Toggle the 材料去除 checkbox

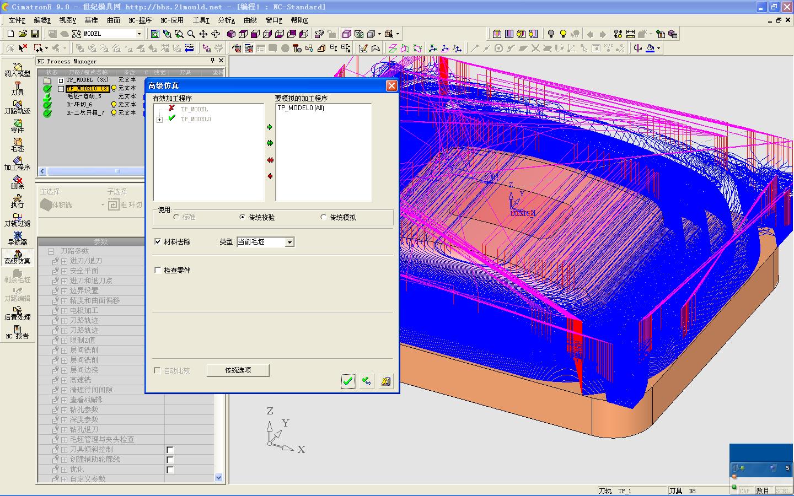158,241
